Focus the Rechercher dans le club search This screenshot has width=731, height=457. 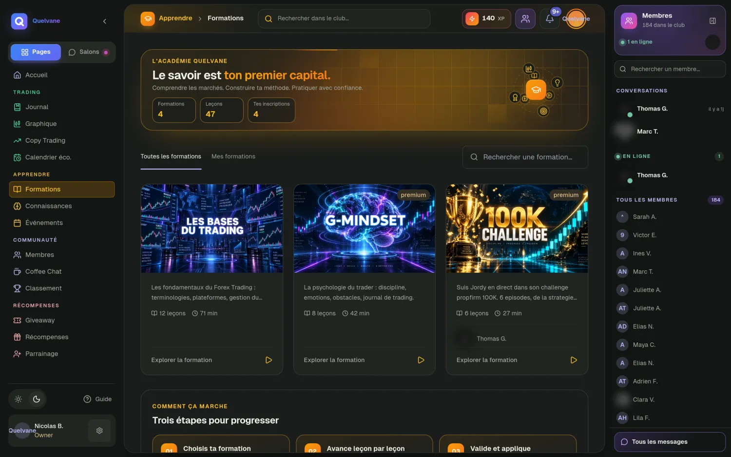tap(344, 19)
